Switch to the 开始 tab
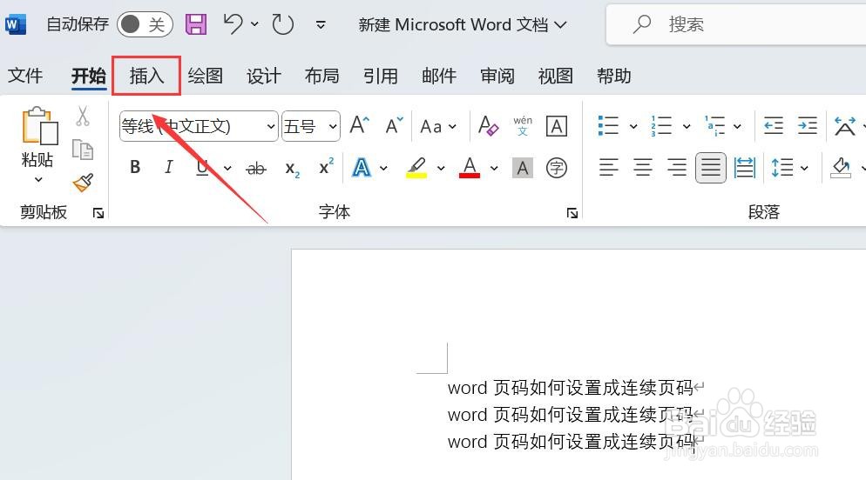Screen dimensions: 866x480 (88, 76)
